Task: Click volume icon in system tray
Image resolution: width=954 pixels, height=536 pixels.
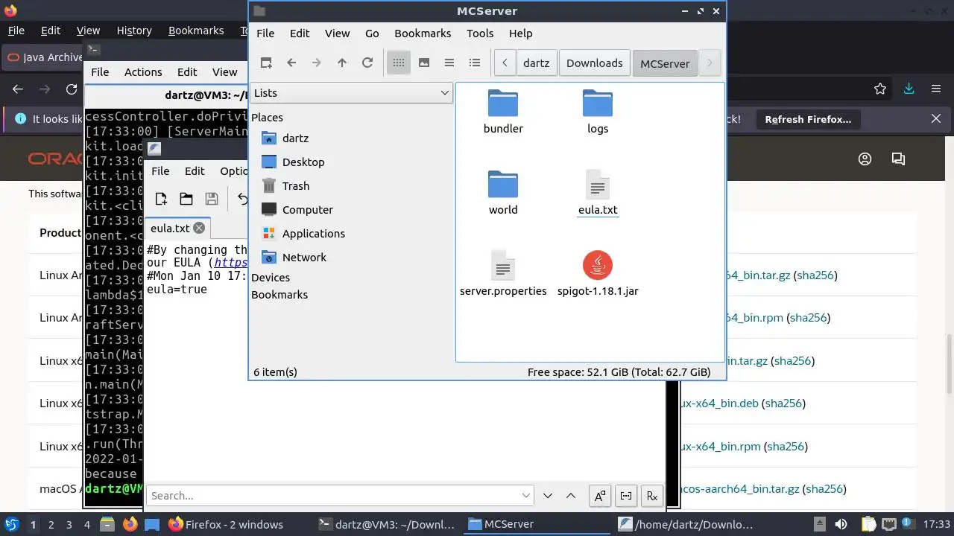Action: point(841,524)
